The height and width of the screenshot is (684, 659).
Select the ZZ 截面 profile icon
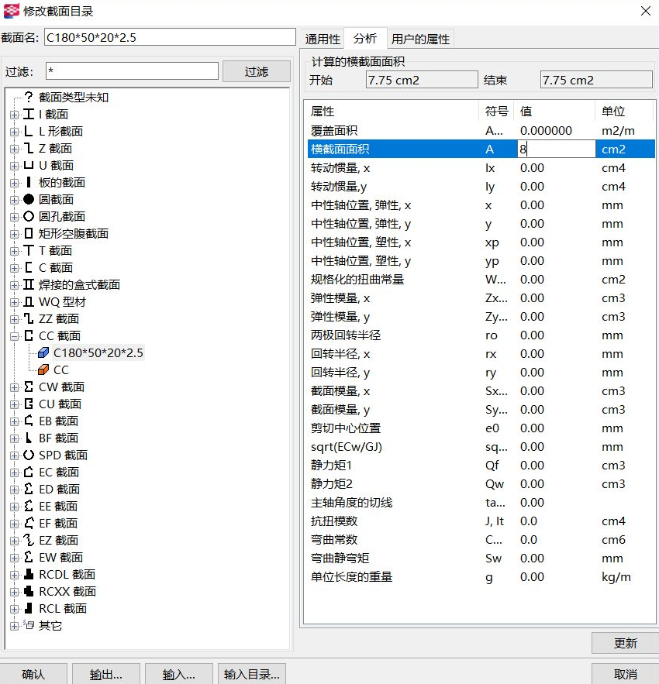click(29, 318)
